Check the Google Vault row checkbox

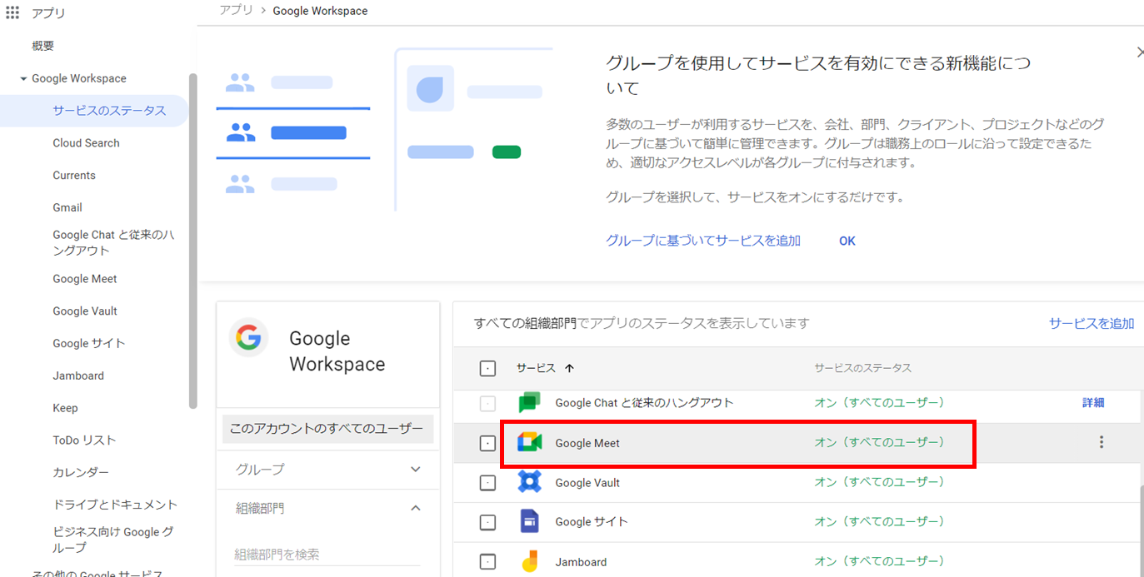(x=488, y=483)
